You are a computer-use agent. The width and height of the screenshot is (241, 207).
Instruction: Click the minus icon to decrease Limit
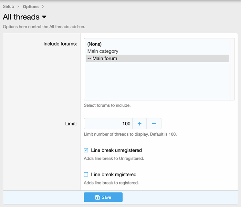[154, 124]
